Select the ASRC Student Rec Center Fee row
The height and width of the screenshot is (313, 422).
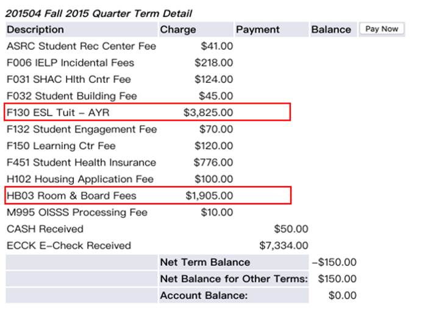coord(81,46)
